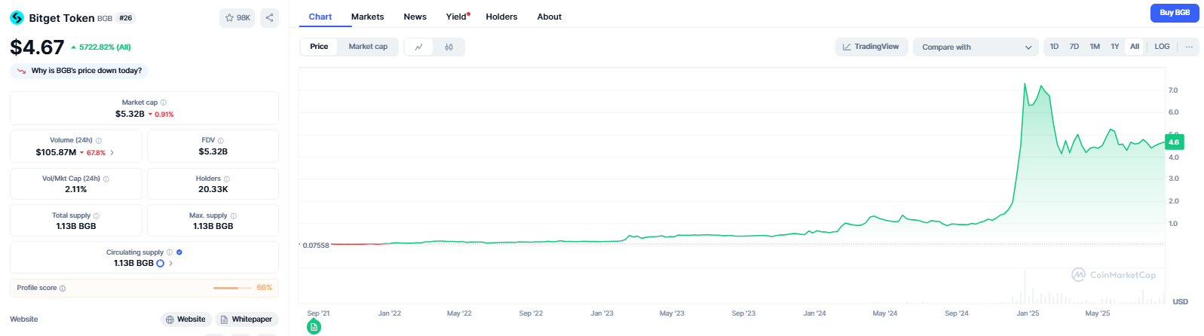Click the 4.6 current price label on axis
This screenshot has height=336, width=1204.
1174,142
